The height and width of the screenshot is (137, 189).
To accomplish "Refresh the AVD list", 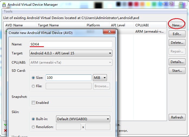I will click(177, 117).
